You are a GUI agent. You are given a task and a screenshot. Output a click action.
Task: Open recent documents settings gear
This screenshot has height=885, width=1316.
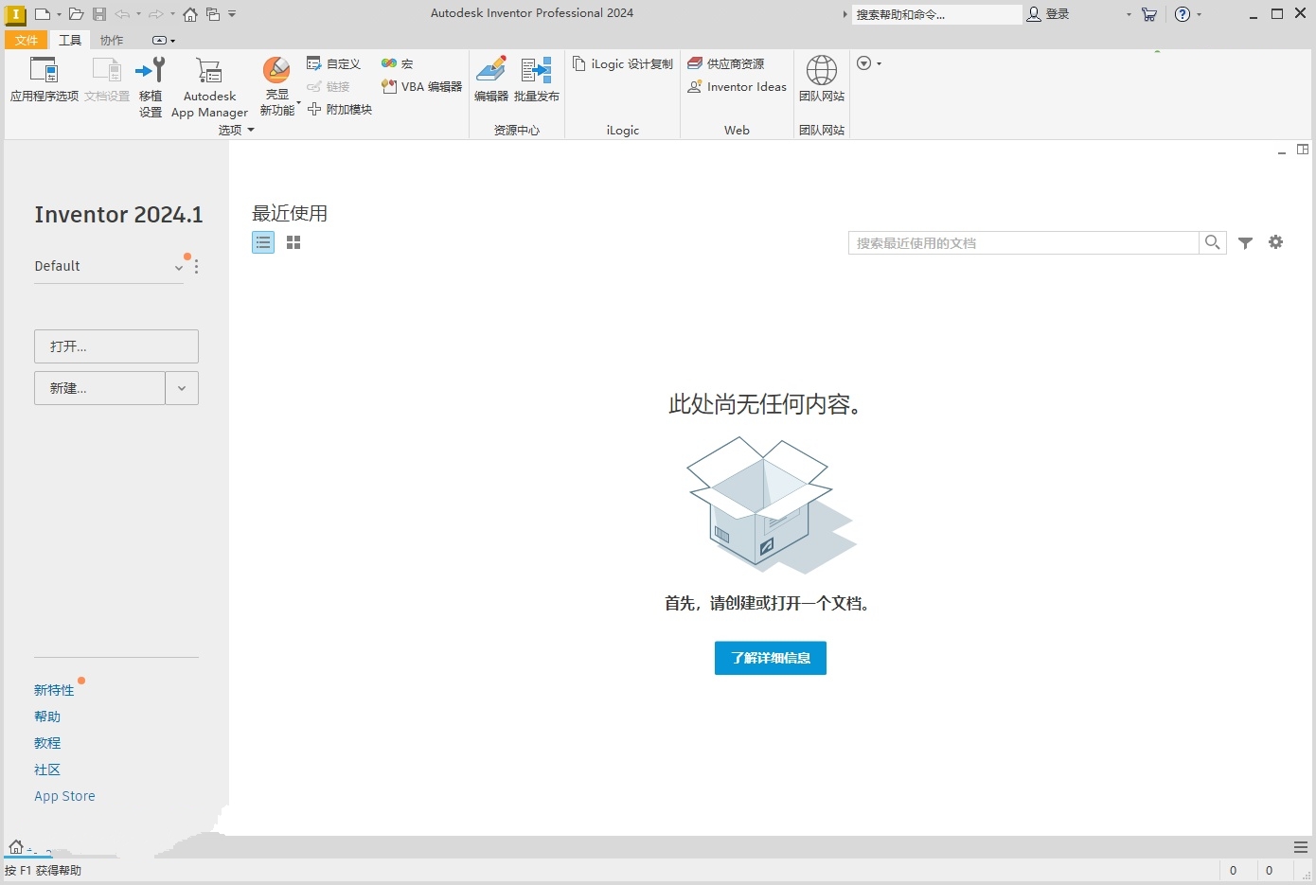(1276, 242)
